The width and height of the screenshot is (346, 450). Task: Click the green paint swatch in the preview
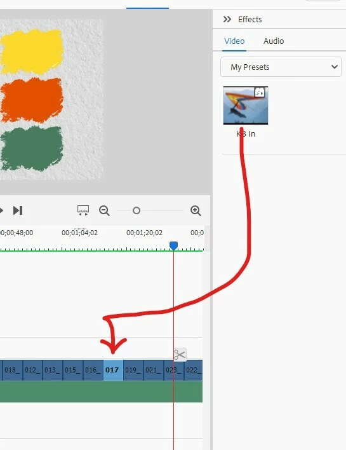click(32, 148)
